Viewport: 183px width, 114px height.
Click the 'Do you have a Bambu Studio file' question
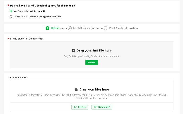coord(42,6)
